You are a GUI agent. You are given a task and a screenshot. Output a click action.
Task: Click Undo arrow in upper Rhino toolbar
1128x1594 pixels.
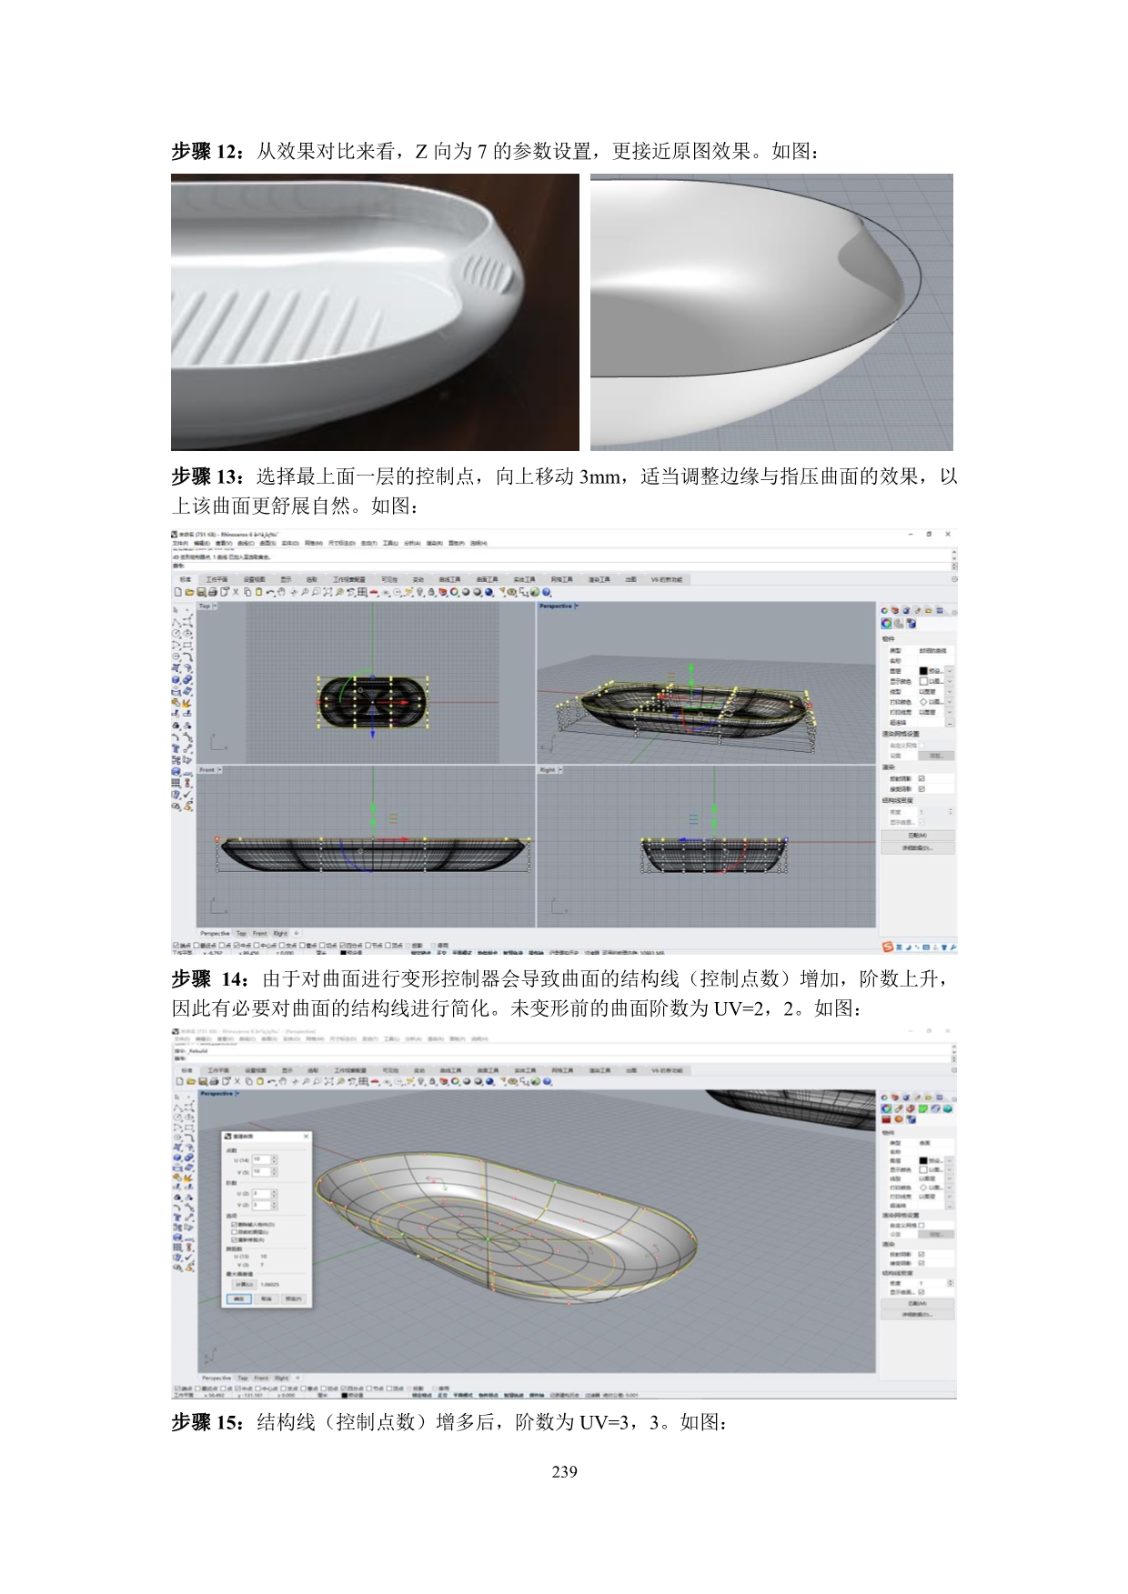click(270, 592)
